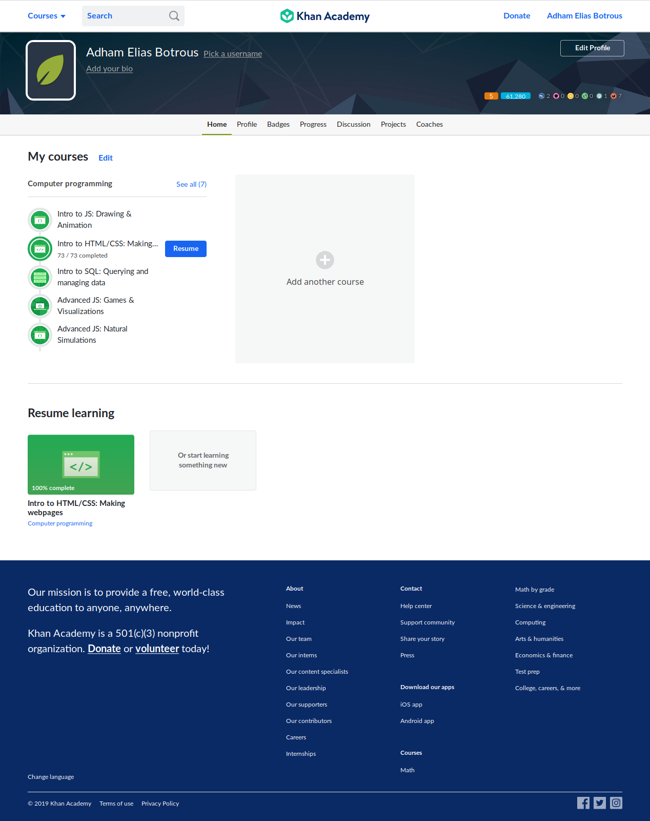
Task: Click the Facebook icon in footer
Action: [583, 803]
